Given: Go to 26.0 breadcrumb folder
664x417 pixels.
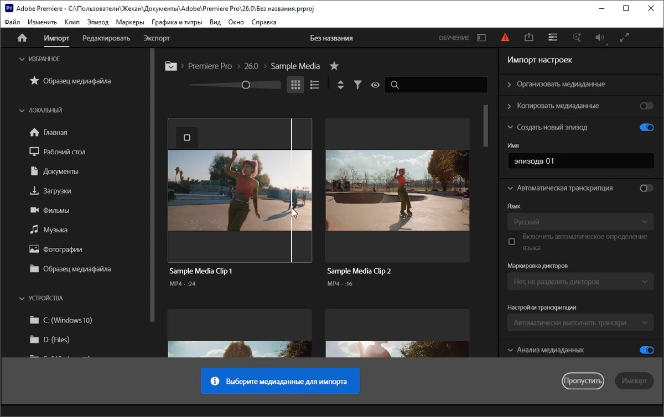Looking at the screenshot, I should coord(251,66).
